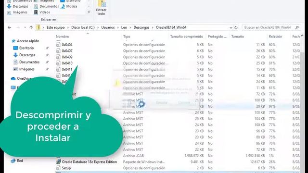The height and width of the screenshot is (173, 308).
Task: Go up one folder level arrow
Action: tap(31, 27)
